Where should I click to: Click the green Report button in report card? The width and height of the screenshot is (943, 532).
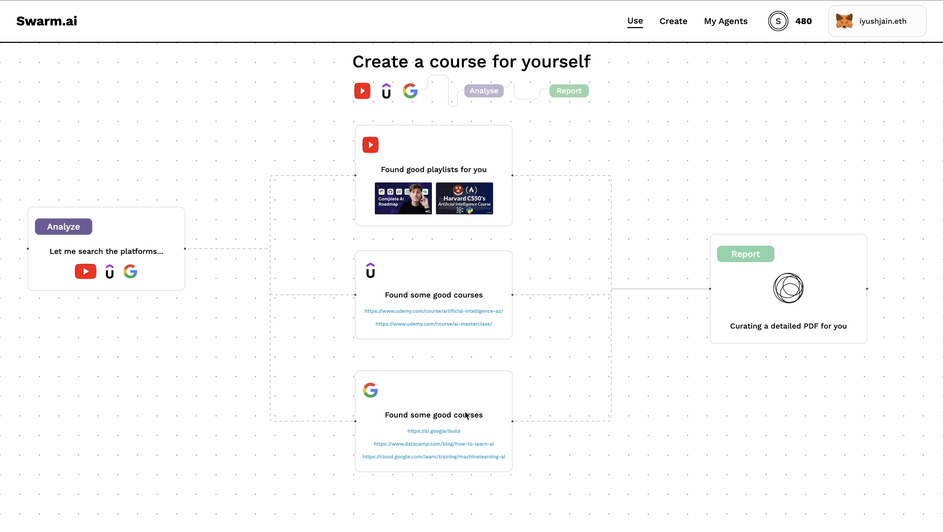[x=745, y=254]
